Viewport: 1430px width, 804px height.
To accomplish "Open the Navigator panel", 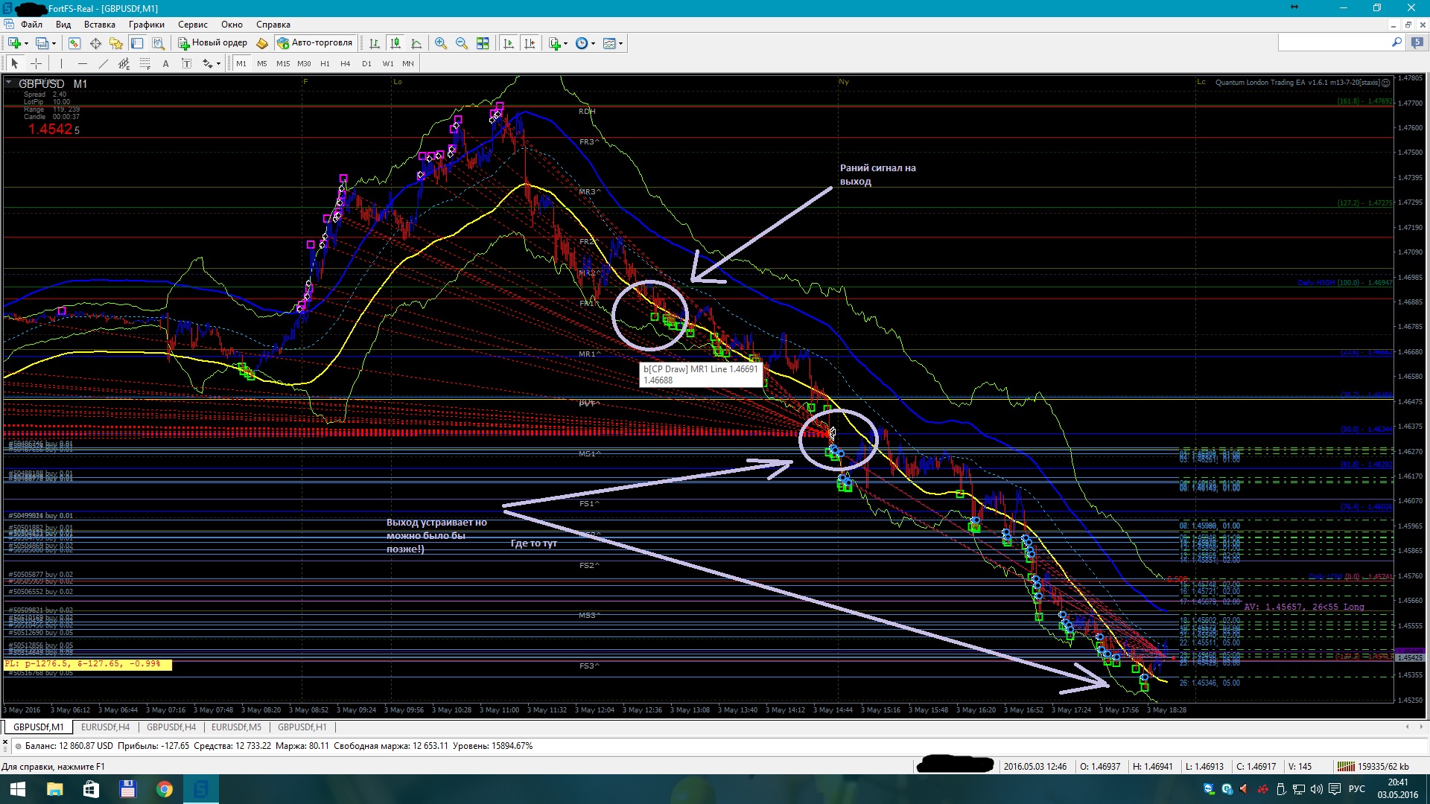I will 116,43.
